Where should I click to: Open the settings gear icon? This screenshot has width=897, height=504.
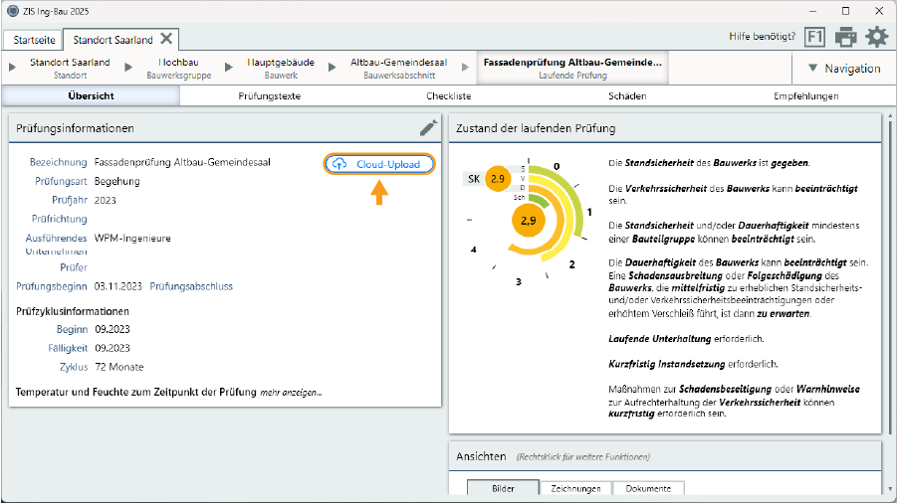coord(876,37)
